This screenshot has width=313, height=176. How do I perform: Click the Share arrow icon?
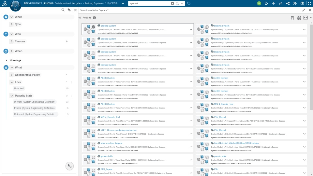click(281, 3)
